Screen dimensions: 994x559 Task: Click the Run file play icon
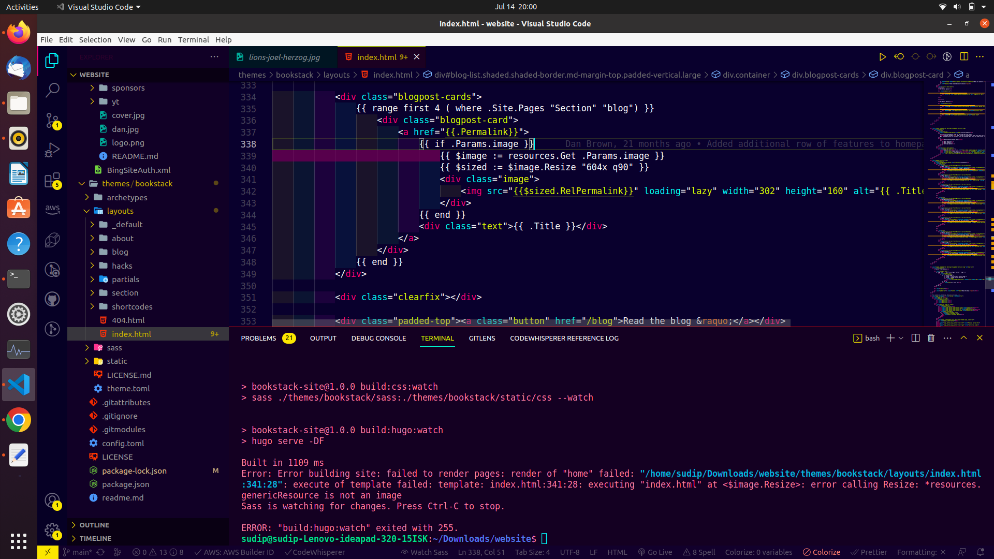(x=882, y=57)
